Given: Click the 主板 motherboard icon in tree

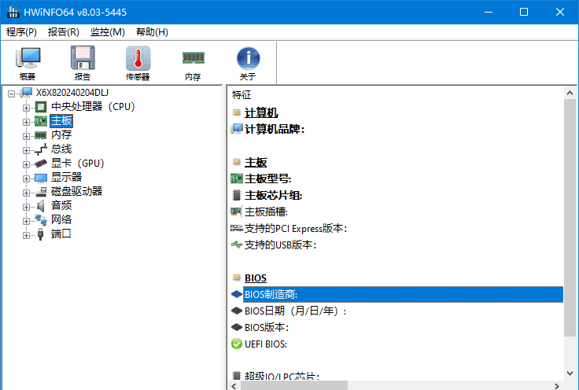Looking at the screenshot, I should pyautogui.click(x=41, y=121).
